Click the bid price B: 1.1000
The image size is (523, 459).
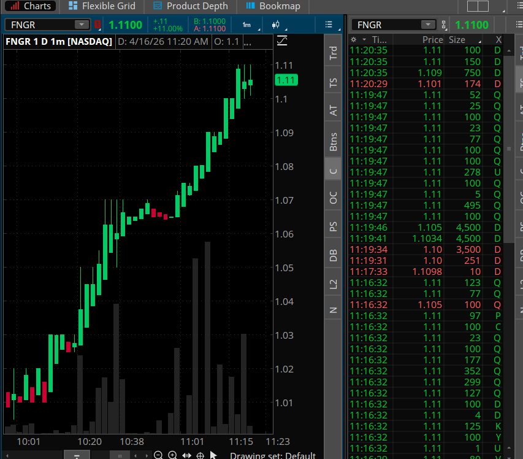(x=210, y=21)
